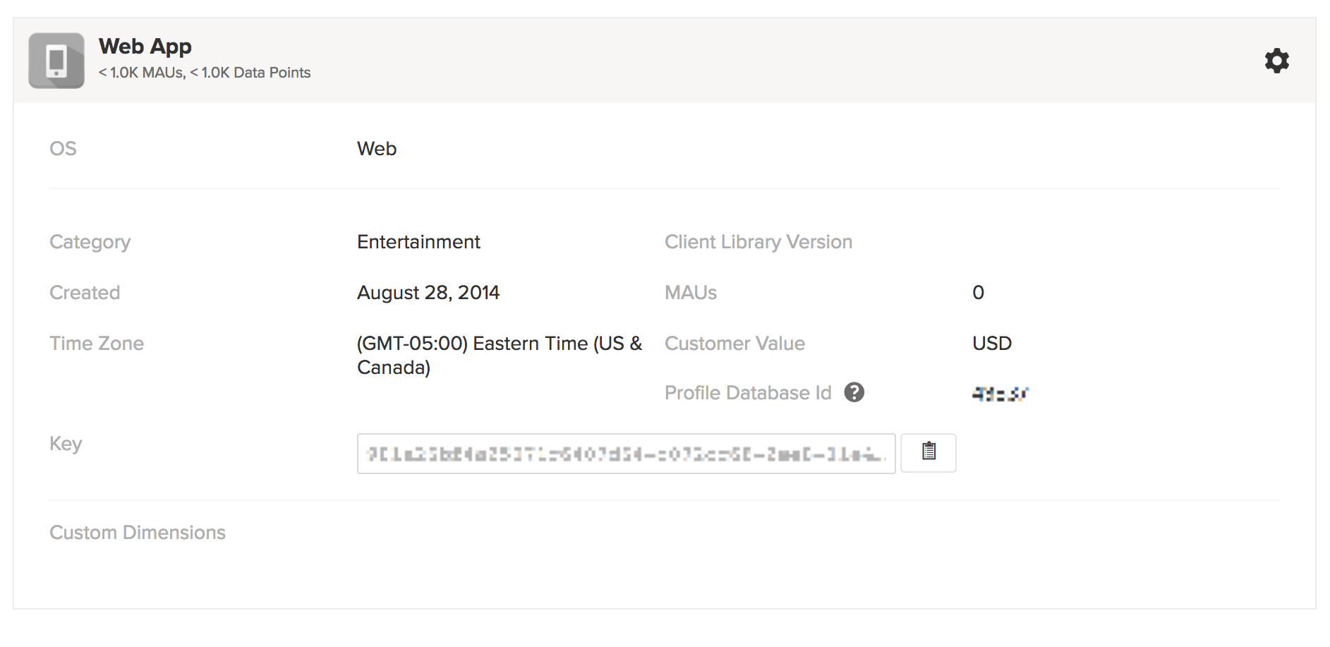Click the Time Zone label

click(97, 344)
